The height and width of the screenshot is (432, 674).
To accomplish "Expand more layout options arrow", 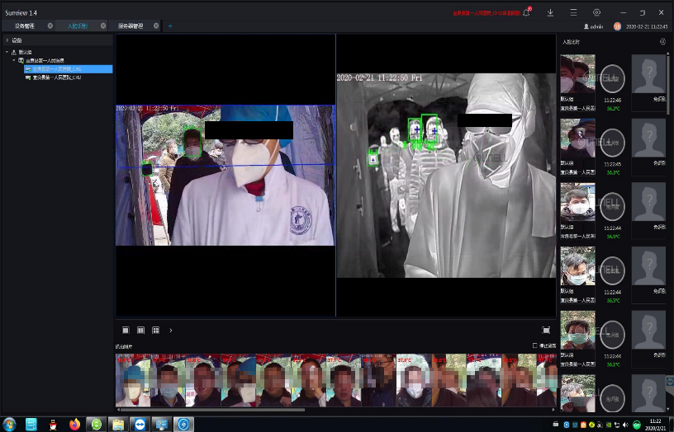I will [171, 330].
